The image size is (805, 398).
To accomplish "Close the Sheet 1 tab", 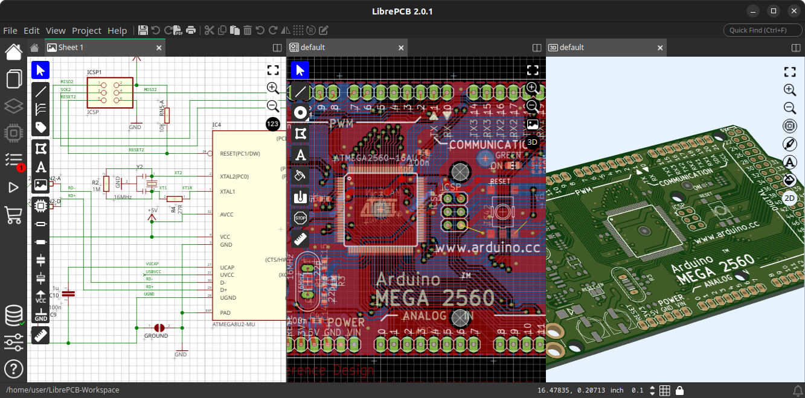I will [x=159, y=48].
